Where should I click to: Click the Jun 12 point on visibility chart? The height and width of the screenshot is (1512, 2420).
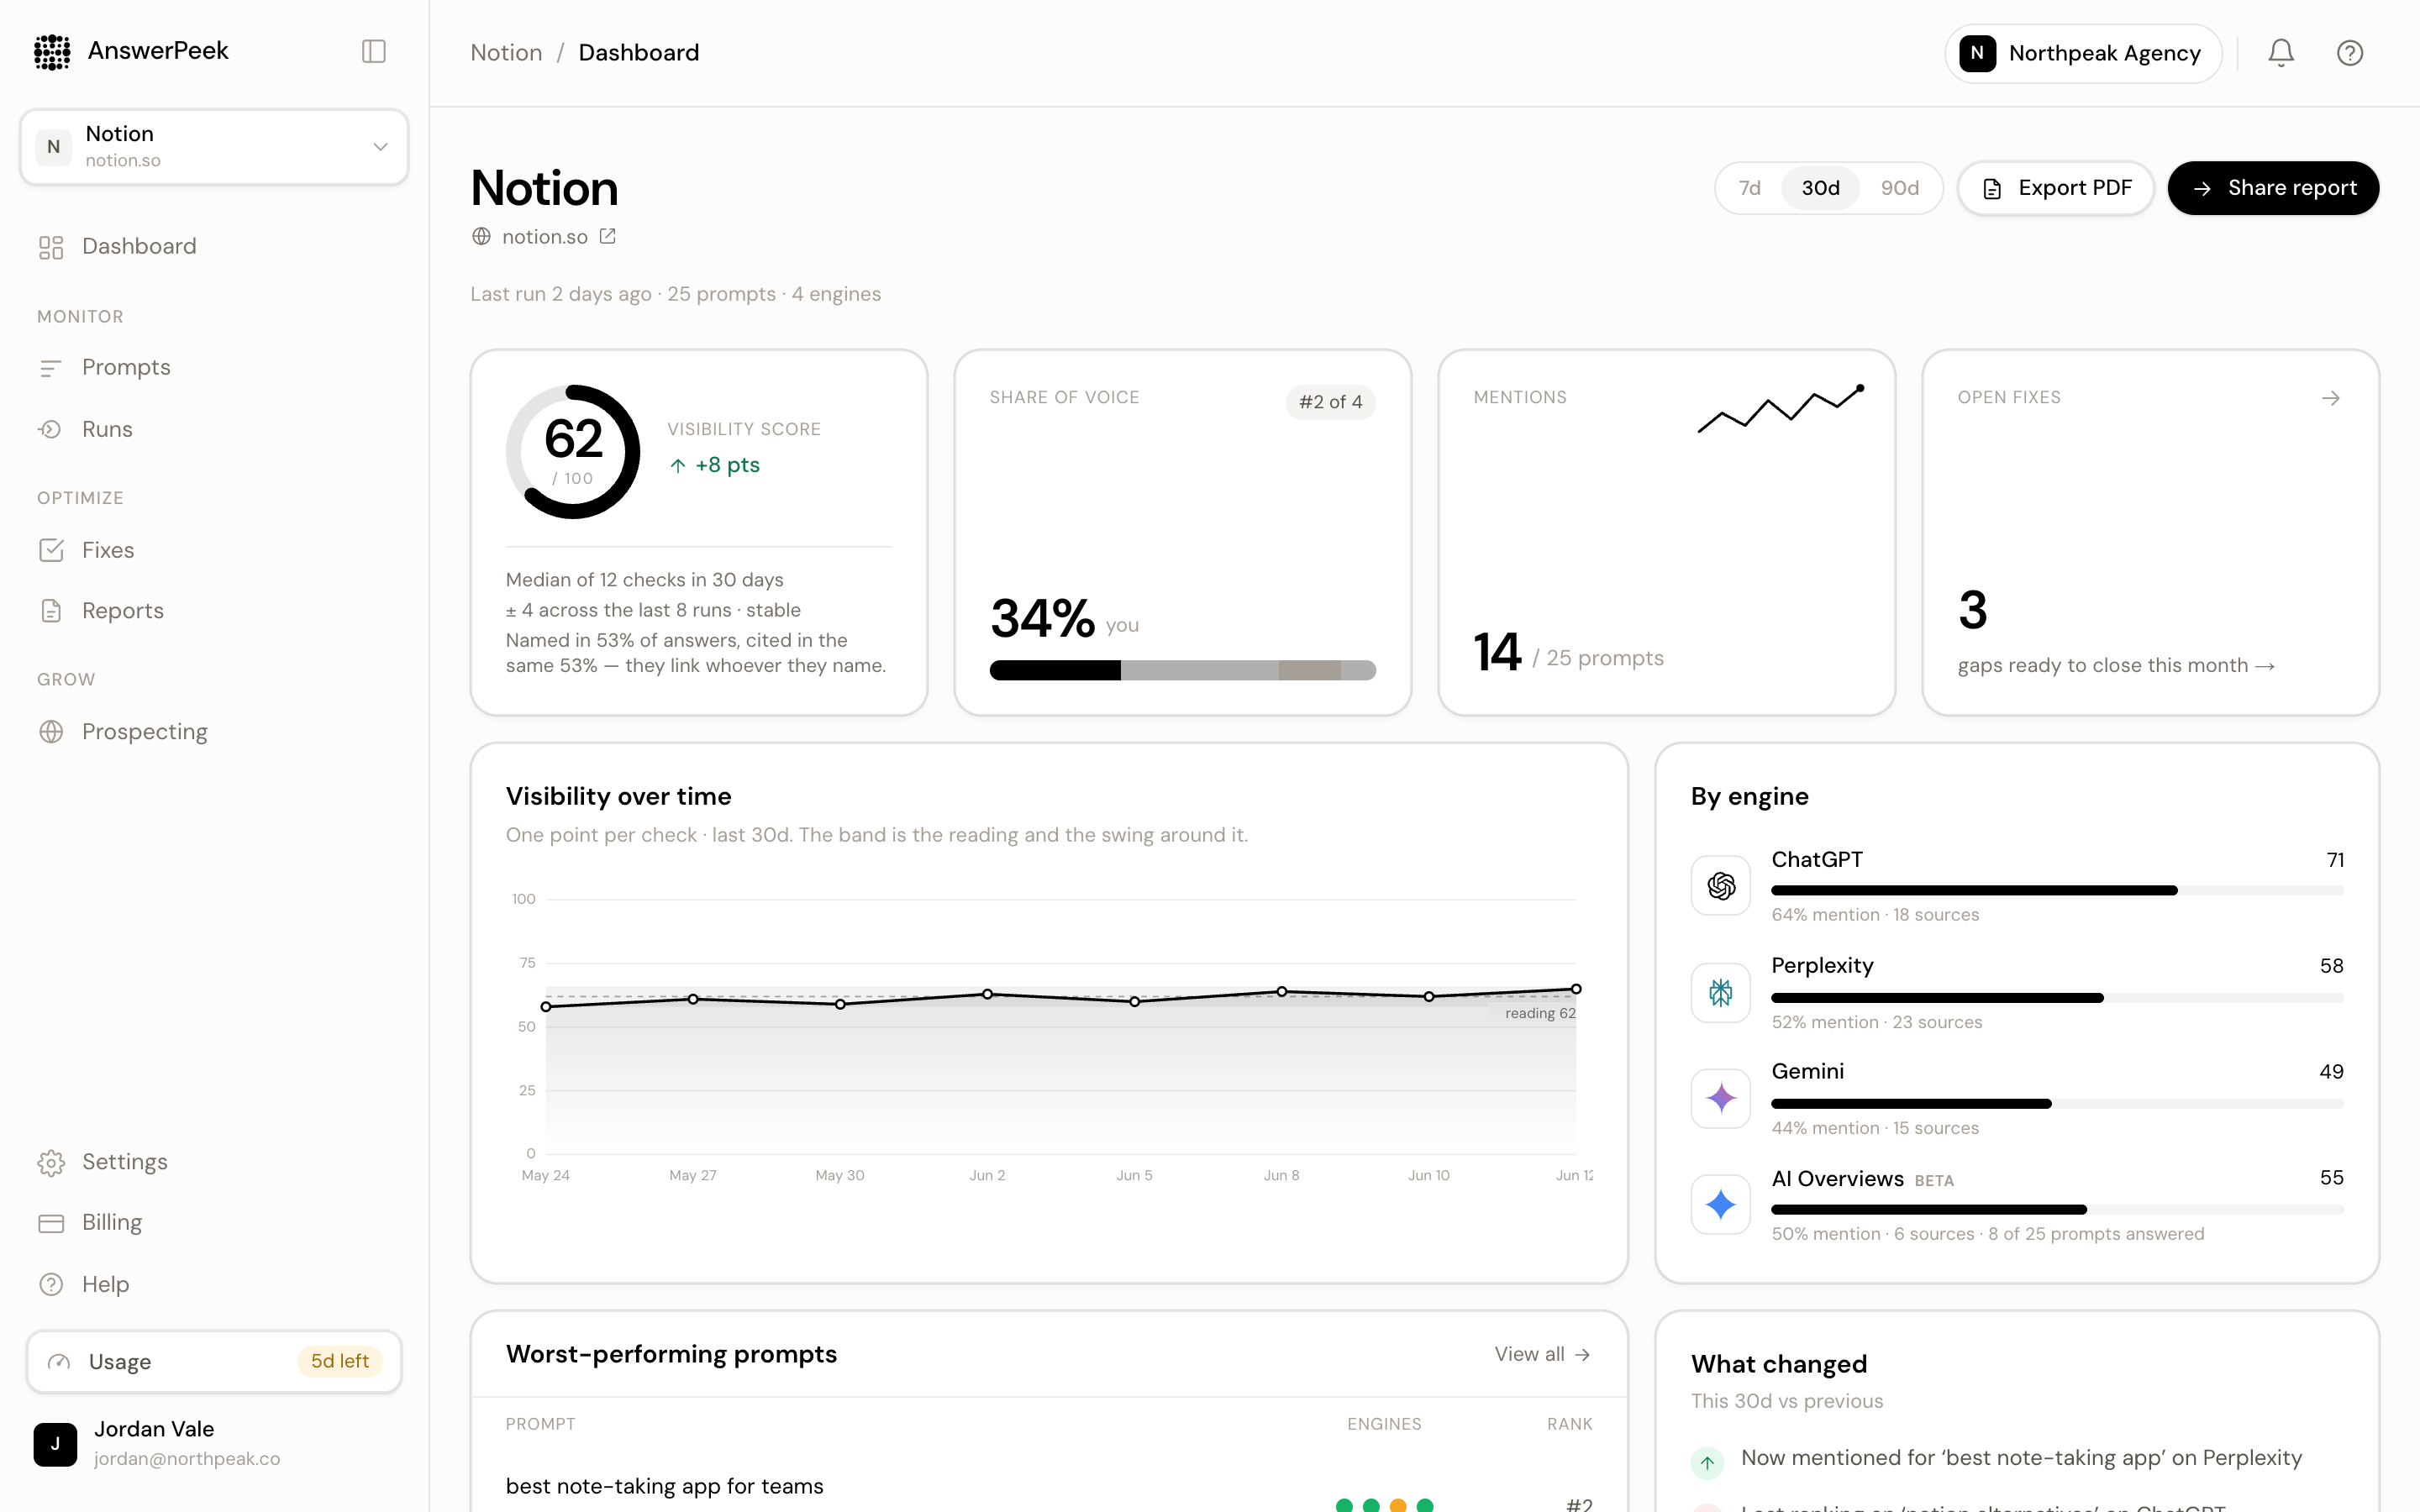coord(1575,989)
